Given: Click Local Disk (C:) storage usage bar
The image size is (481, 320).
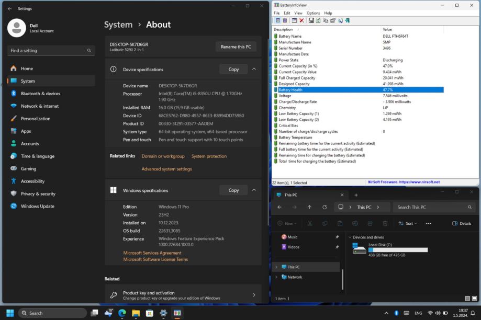Looking at the screenshot, I should (x=398, y=250).
